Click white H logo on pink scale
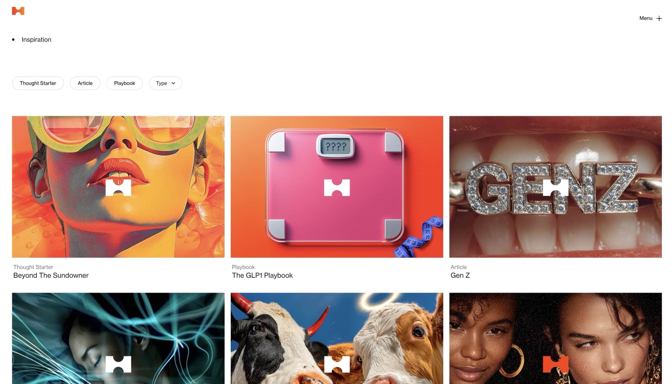672x384 pixels. (337, 188)
